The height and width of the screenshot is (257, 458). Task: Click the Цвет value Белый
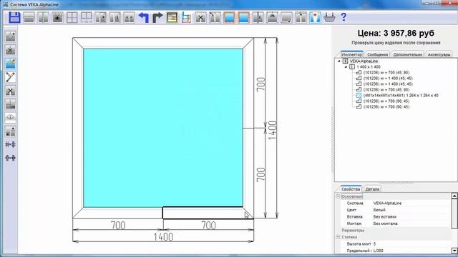(x=379, y=210)
